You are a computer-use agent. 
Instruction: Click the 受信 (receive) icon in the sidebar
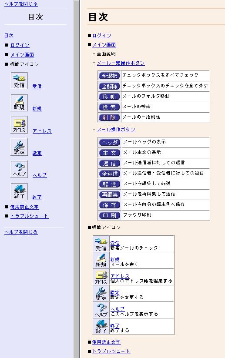19,80
